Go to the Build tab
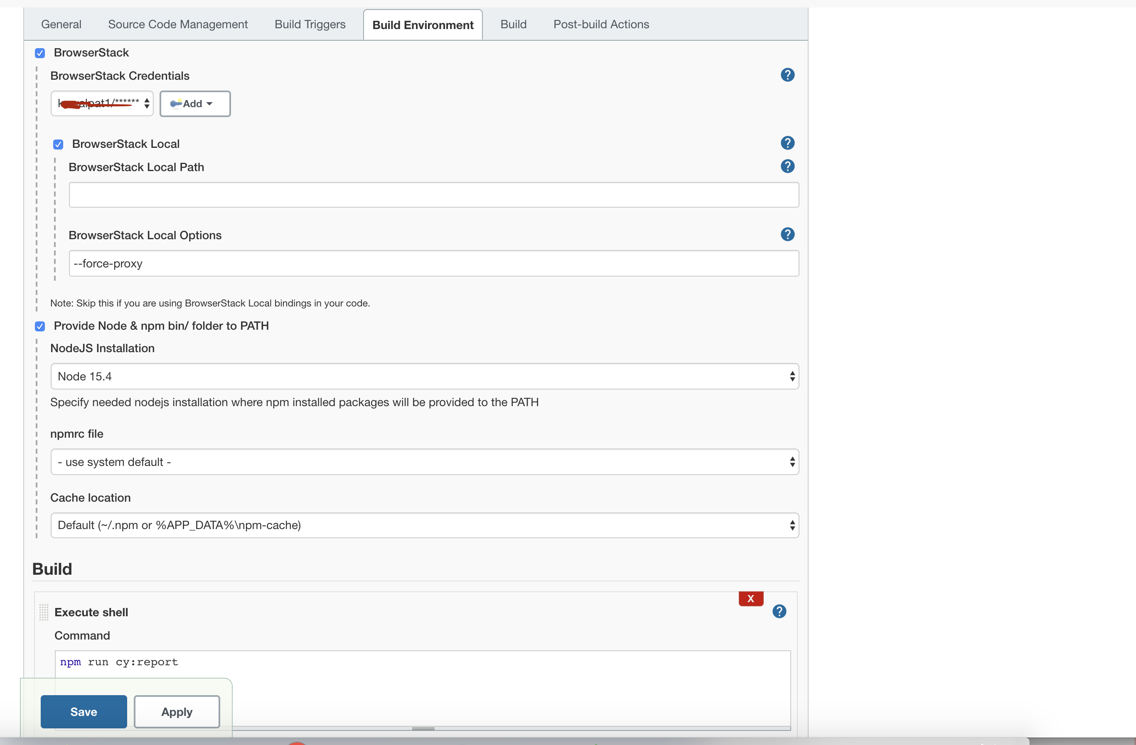The image size is (1136, 745). point(514,25)
